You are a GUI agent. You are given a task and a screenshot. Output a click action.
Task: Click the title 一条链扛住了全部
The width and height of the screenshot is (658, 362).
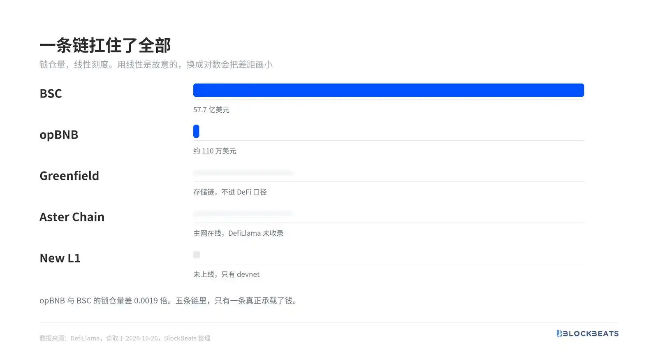[x=105, y=45]
